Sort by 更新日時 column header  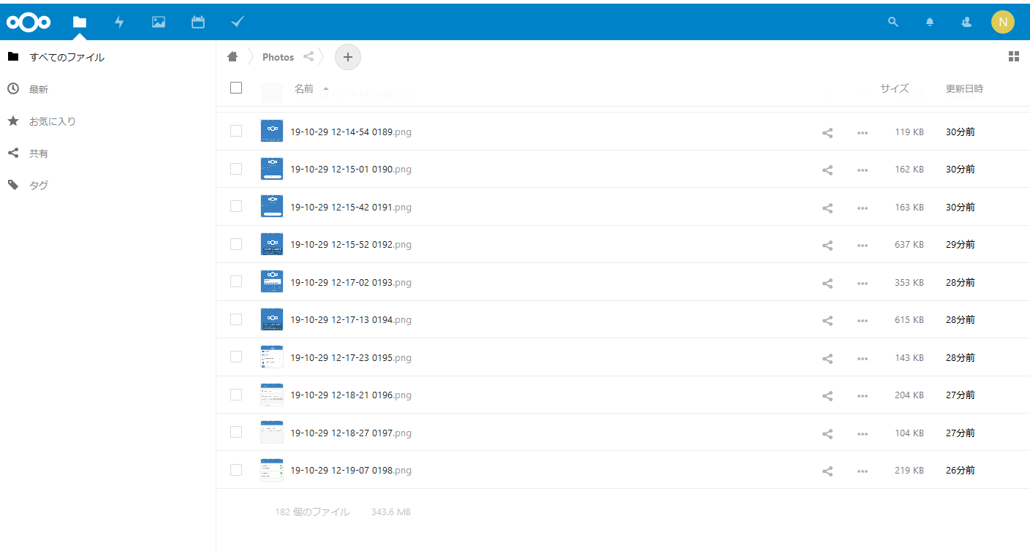(x=964, y=88)
